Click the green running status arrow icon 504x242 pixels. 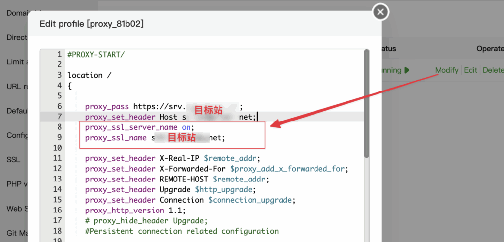(407, 70)
